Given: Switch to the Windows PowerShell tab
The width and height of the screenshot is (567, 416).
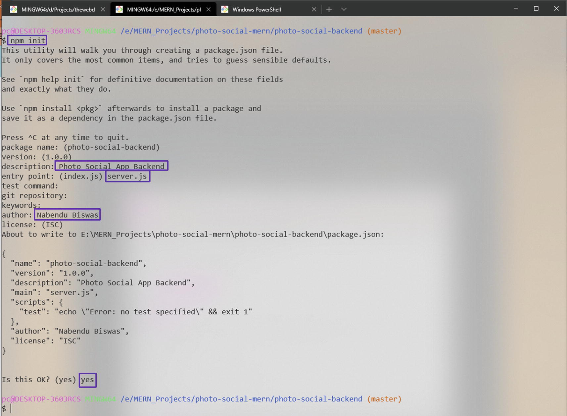Looking at the screenshot, I should click(257, 9).
